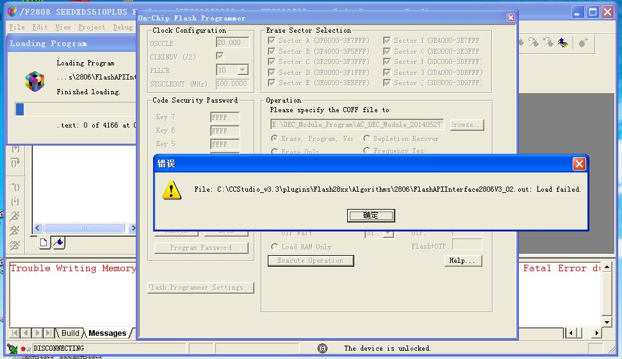Click the output pane scroll-up arrow
The height and width of the screenshot is (359, 622).
tap(607, 267)
